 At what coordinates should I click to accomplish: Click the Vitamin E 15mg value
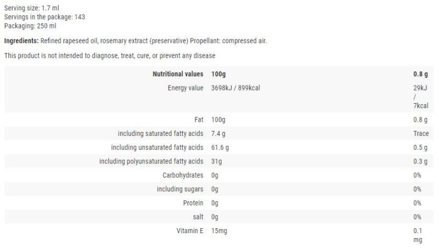[219, 231]
